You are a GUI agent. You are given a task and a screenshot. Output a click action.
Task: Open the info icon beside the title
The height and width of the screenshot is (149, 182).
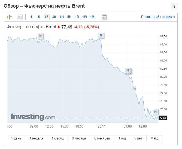174,6
